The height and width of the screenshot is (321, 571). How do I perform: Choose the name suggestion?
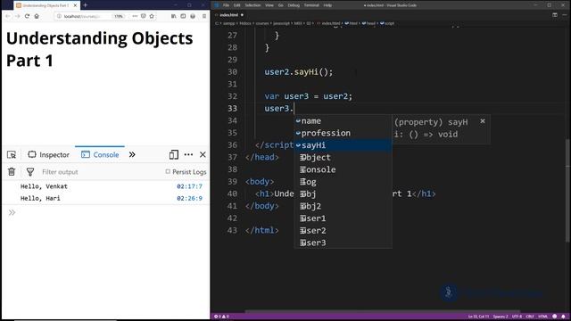coord(343,121)
